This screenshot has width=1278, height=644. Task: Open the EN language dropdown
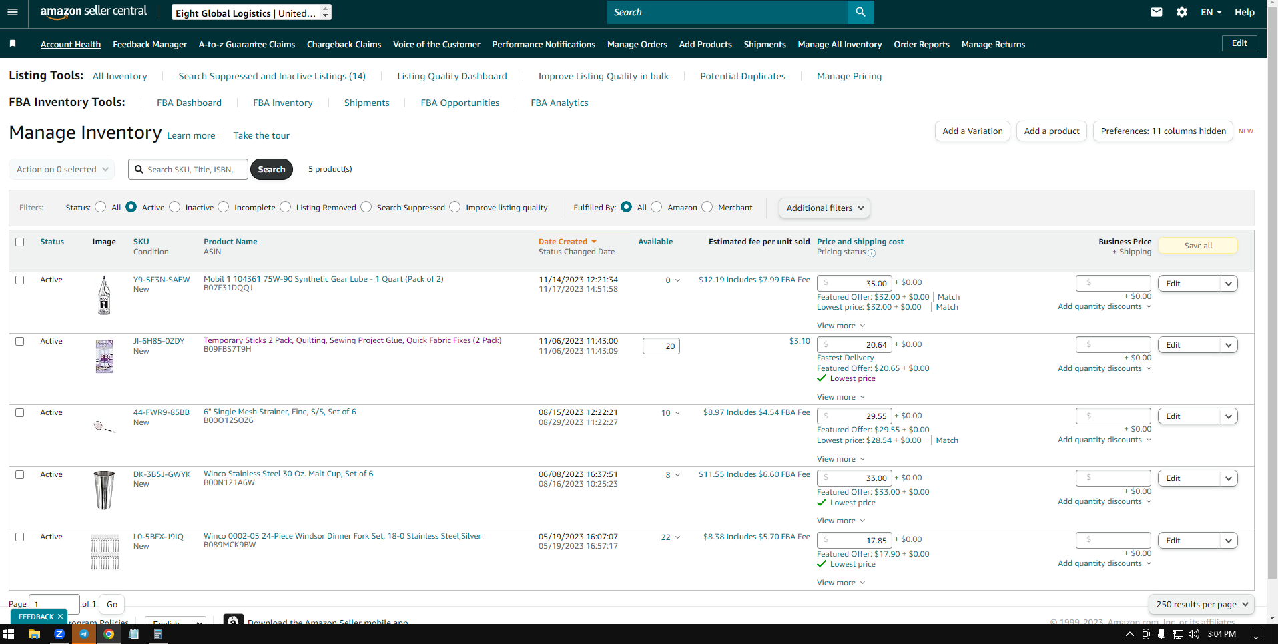pyautogui.click(x=1211, y=12)
